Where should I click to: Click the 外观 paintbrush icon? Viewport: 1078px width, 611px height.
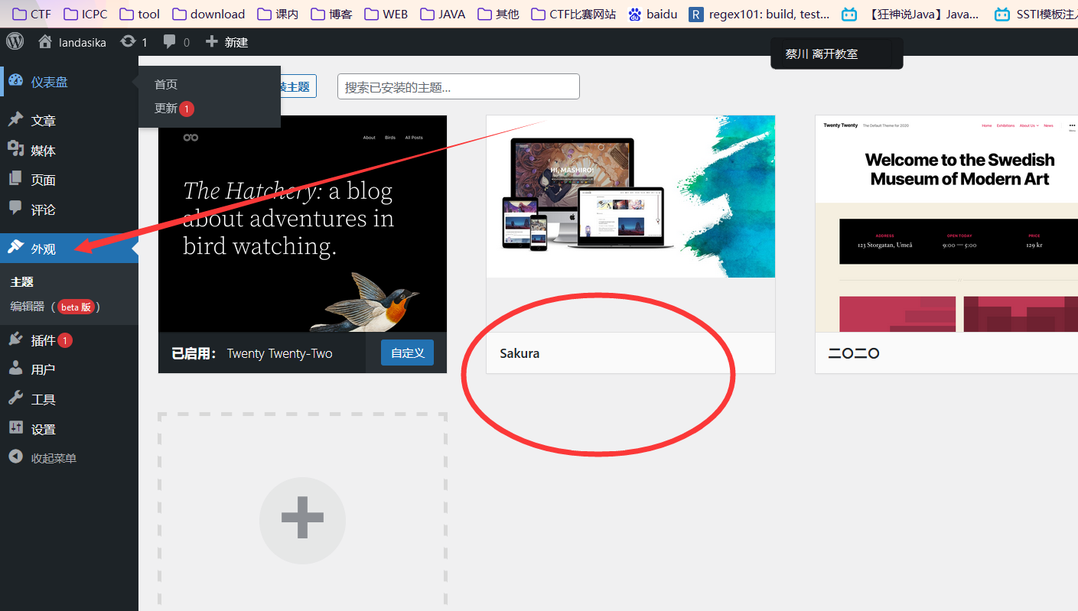[15, 248]
